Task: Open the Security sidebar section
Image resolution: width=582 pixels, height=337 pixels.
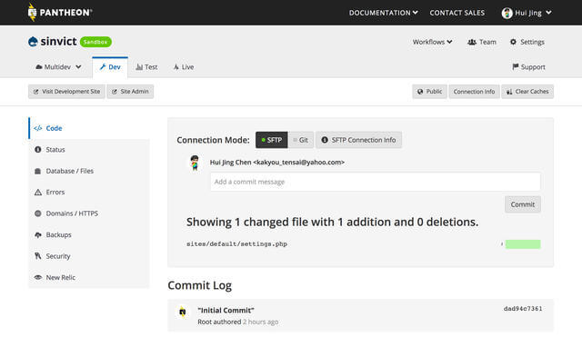Action: click(89, 256)
